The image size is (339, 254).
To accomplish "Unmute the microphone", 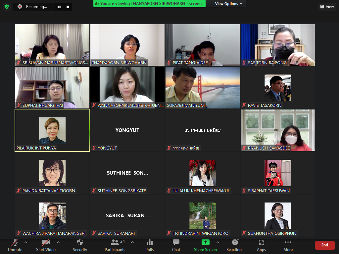I will point(15,245).
